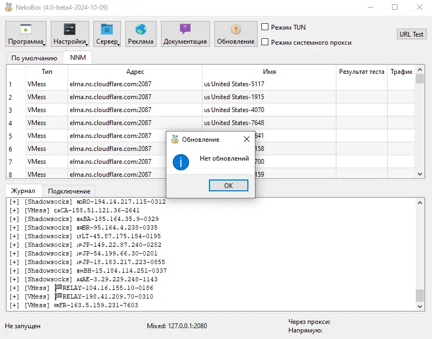
Task: Click log line RO-194.14.217.115-0312
Action: click(x=87, y=202)
